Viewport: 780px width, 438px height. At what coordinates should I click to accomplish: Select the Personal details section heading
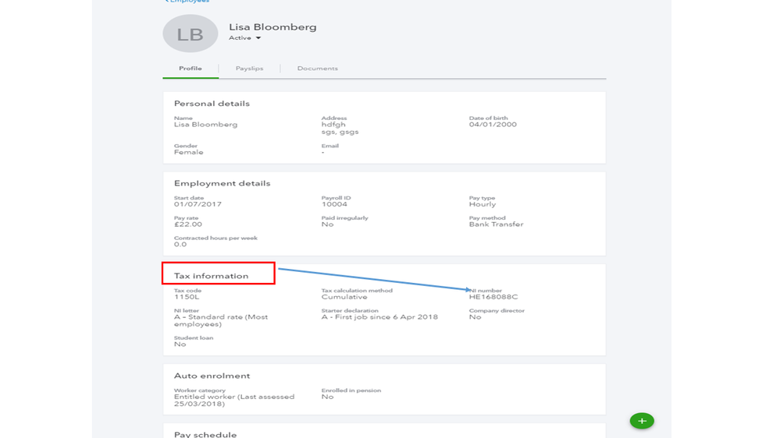coord(212,104)
